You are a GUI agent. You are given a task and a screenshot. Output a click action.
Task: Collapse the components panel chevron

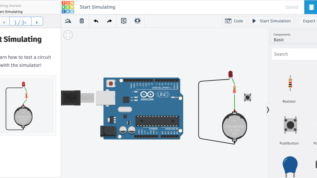(x=268, y=110)
